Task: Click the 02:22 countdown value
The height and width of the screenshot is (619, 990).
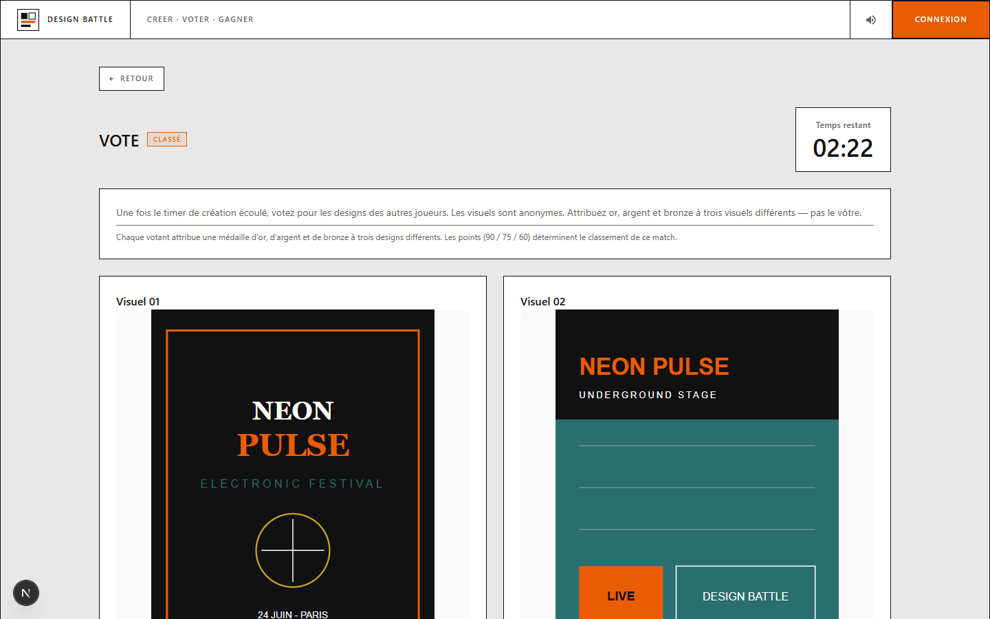Action: [843, 148]
